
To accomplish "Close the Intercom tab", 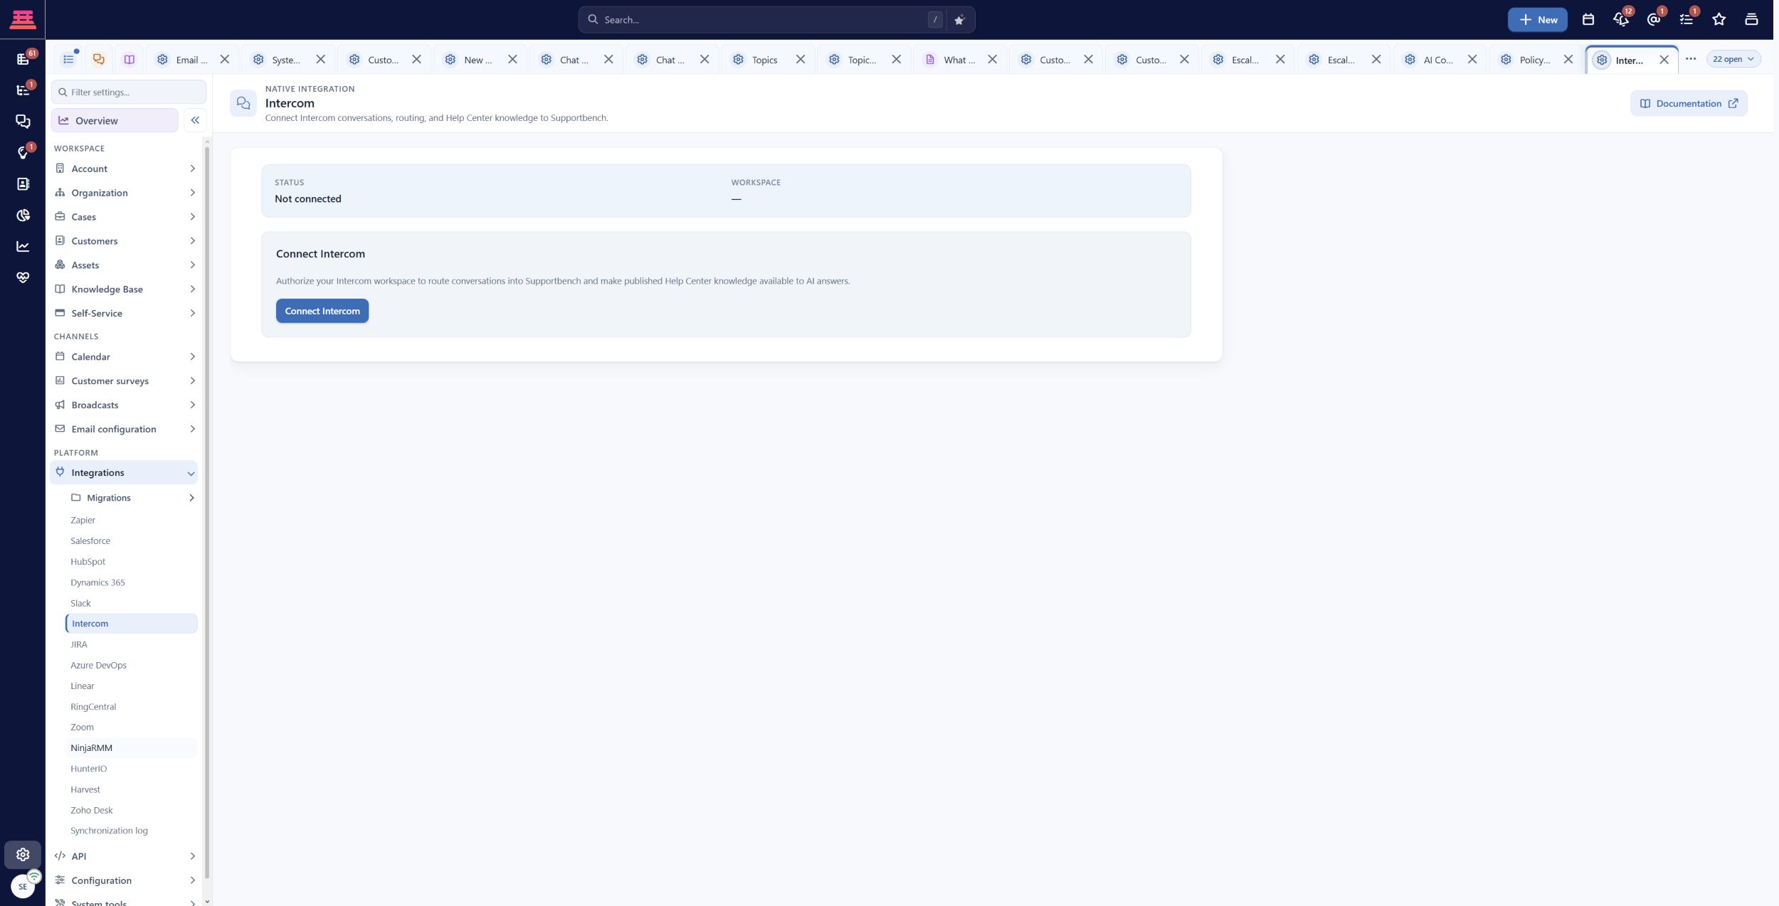I will [1664, 60].
